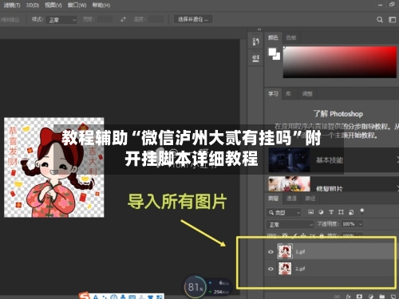Click the search magnifier icon in options bar
399x299 pixels.
pyautogui.click(x=380, y=20)
